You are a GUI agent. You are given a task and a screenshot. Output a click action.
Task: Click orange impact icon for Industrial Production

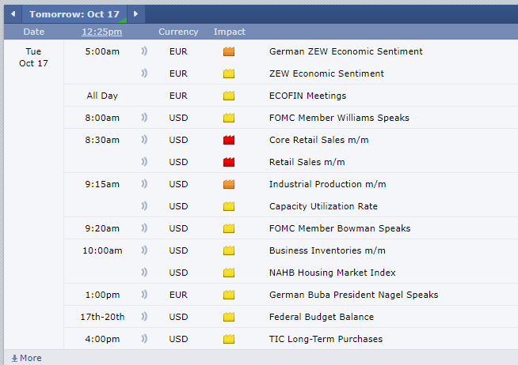coord(229,184)
